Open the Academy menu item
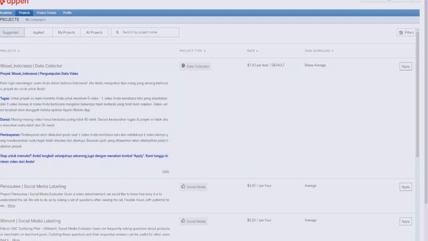 click(x=6, y=13)
